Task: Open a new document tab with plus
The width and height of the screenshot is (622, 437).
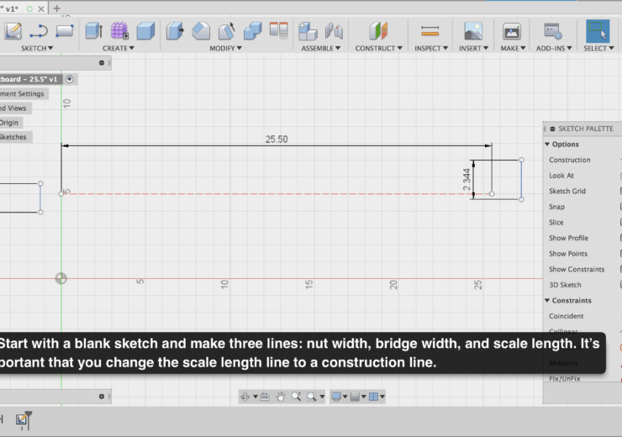Action: point(57,8)
